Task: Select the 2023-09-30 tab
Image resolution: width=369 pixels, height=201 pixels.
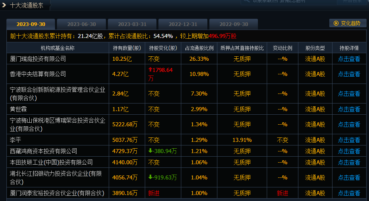Action: 31,24
